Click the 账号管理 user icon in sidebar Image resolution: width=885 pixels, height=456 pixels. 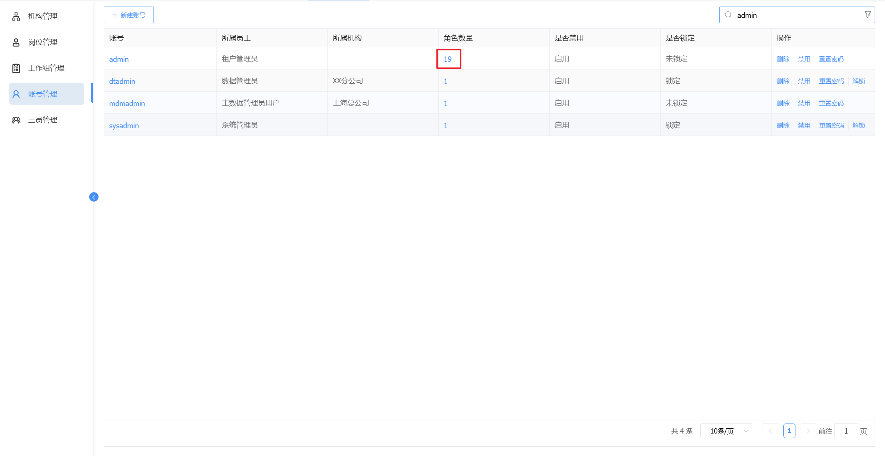coord(16,94)
